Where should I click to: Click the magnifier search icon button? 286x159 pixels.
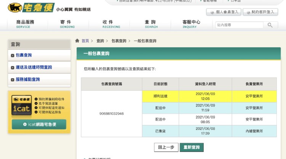point(270,25)
